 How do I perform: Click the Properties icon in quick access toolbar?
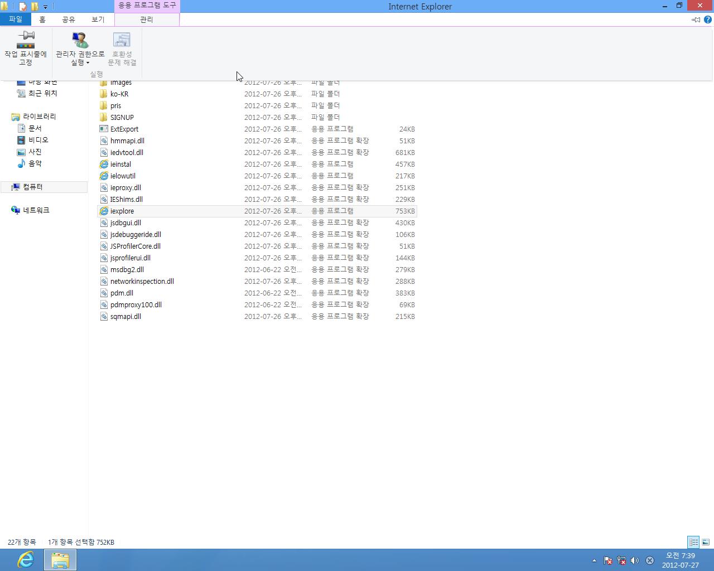click(x=23, y=7)
